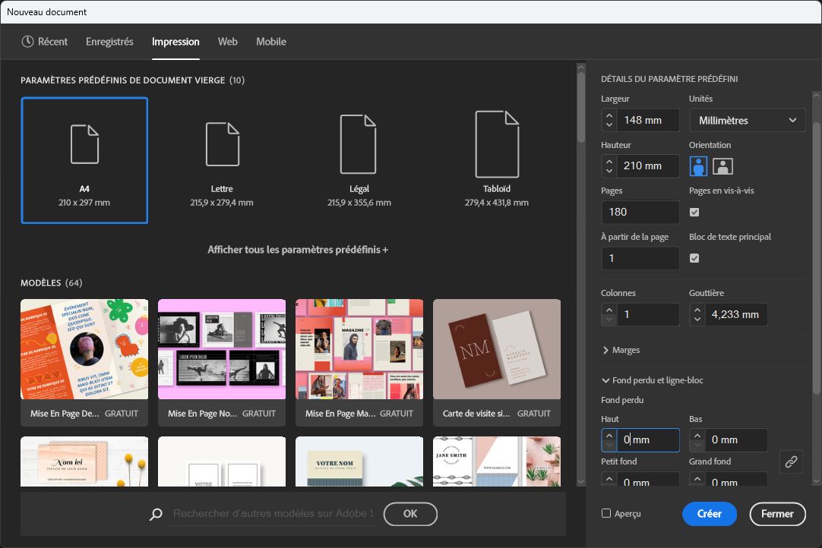The height and width of the screenshot is (548, 822).
Task: Choose the Lettre preset page icon
Action: point(222,144)
